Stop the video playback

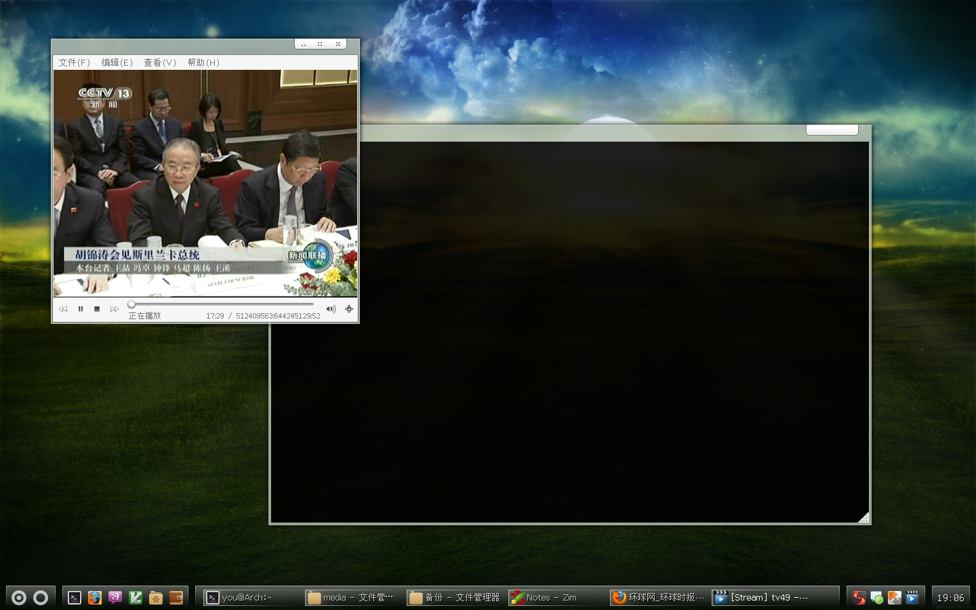coord(97,309)
